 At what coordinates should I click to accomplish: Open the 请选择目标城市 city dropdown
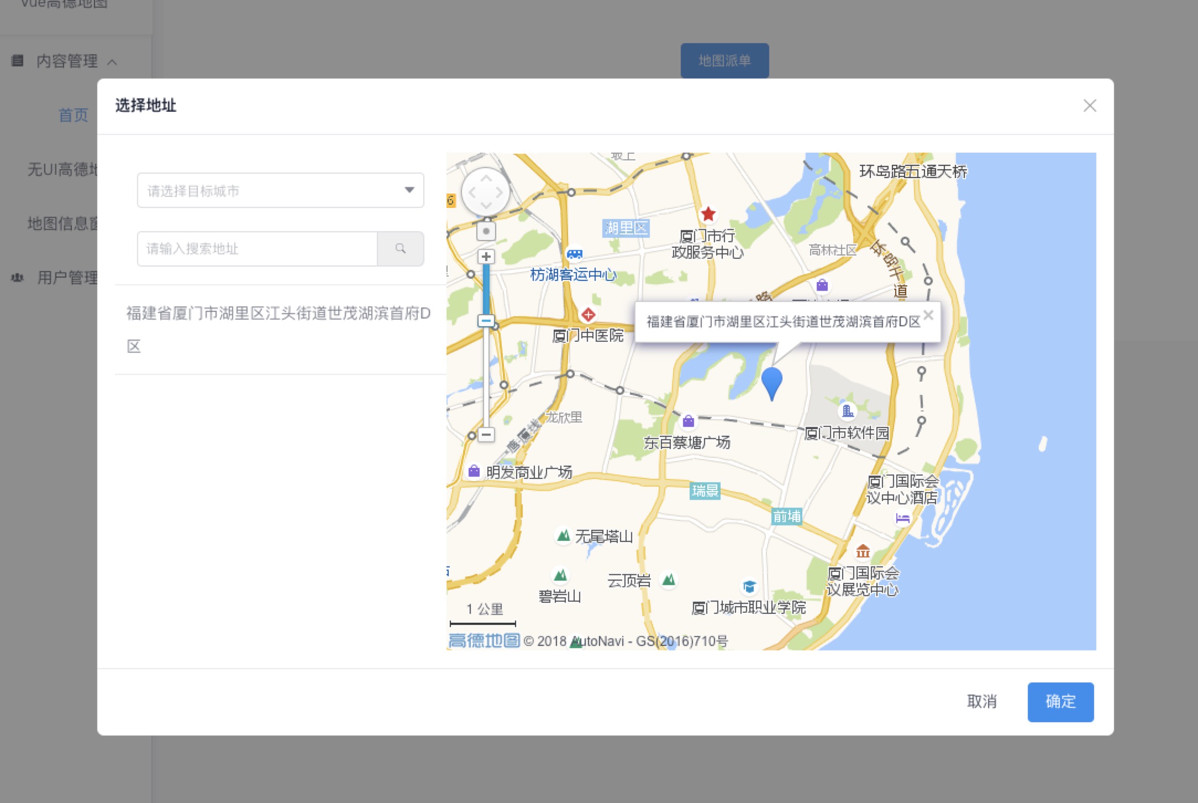271,191
